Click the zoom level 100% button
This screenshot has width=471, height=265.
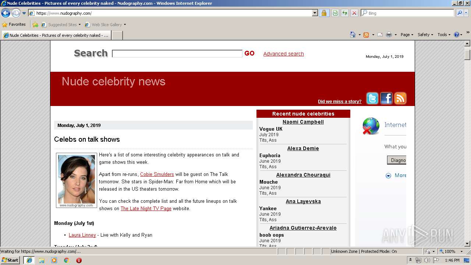pos(447,251)
